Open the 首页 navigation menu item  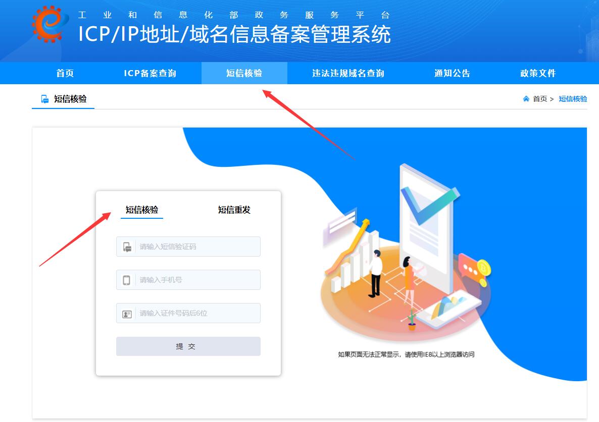tap(65, 73)
